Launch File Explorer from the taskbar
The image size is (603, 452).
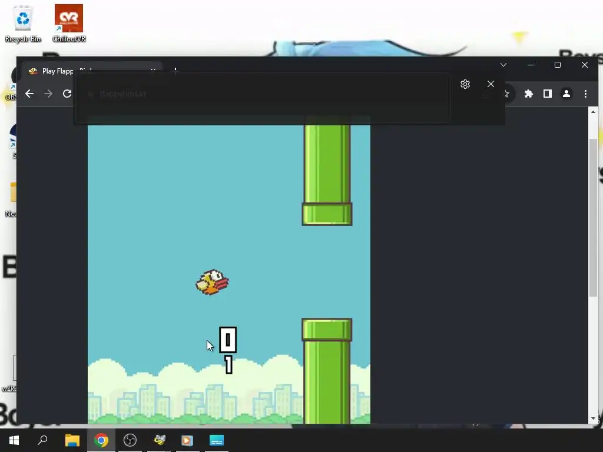pos(72,440)
